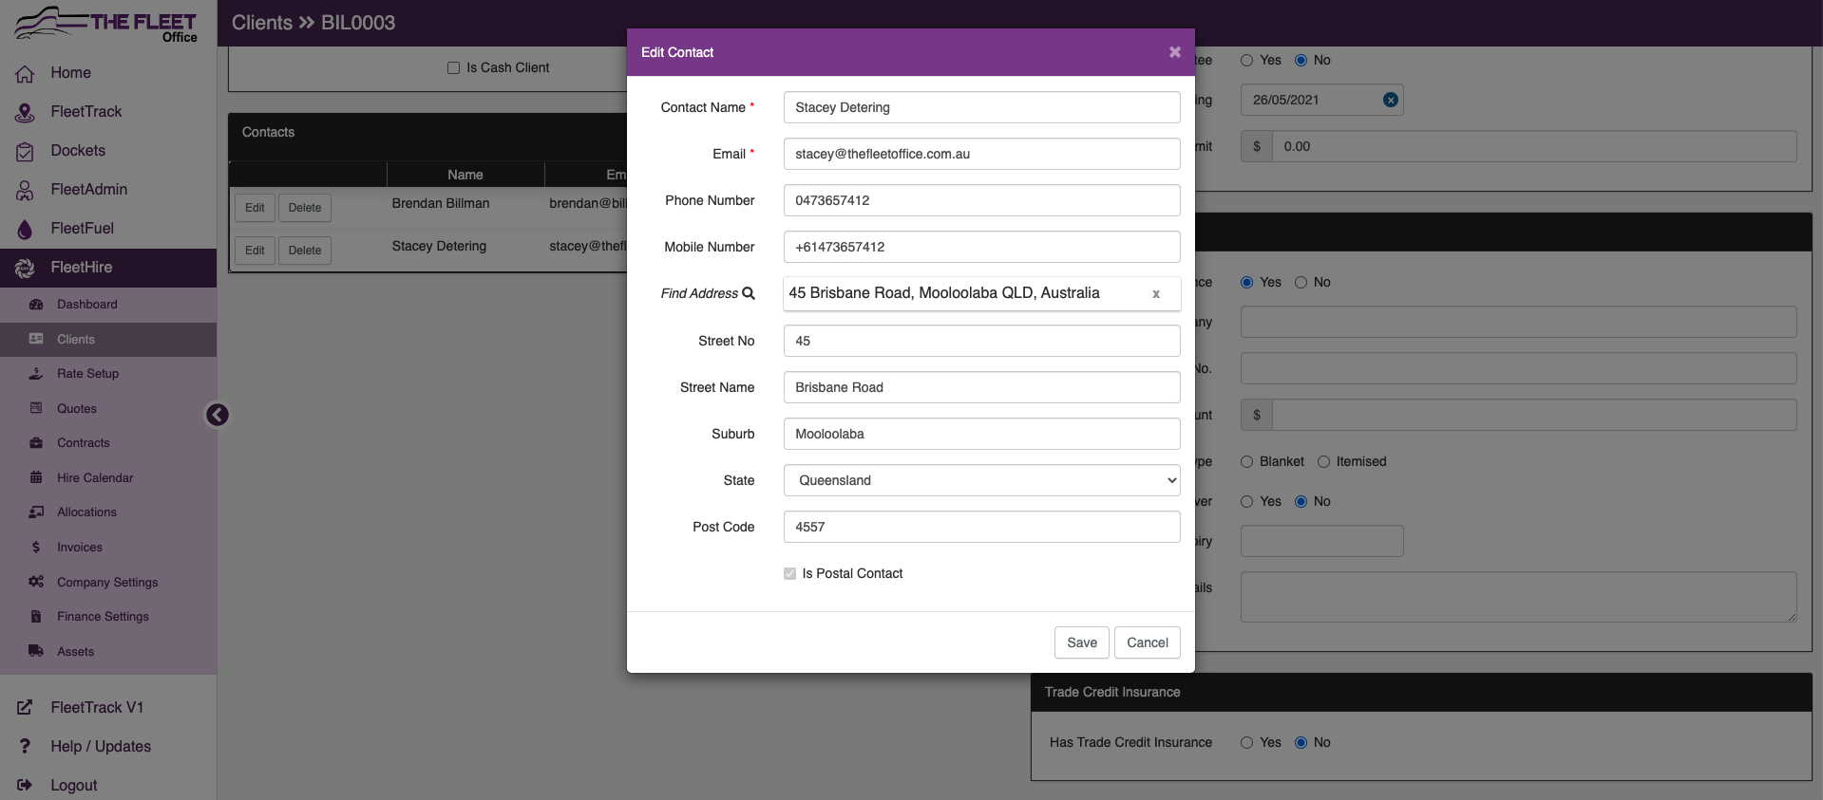
Task: Select Yes for Has Trade Credit Insurance
Action: point(1246,743)
